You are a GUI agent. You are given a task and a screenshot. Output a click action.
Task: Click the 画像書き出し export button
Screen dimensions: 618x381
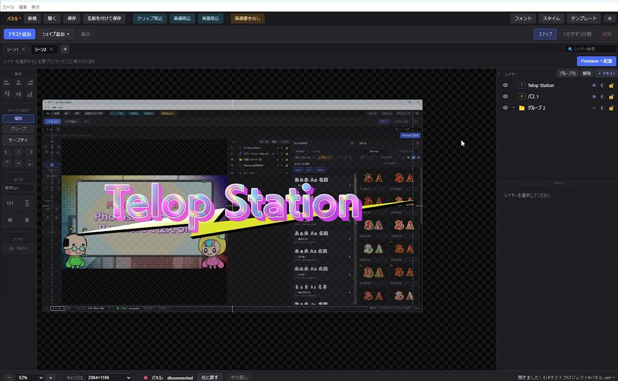pos(248,19)
